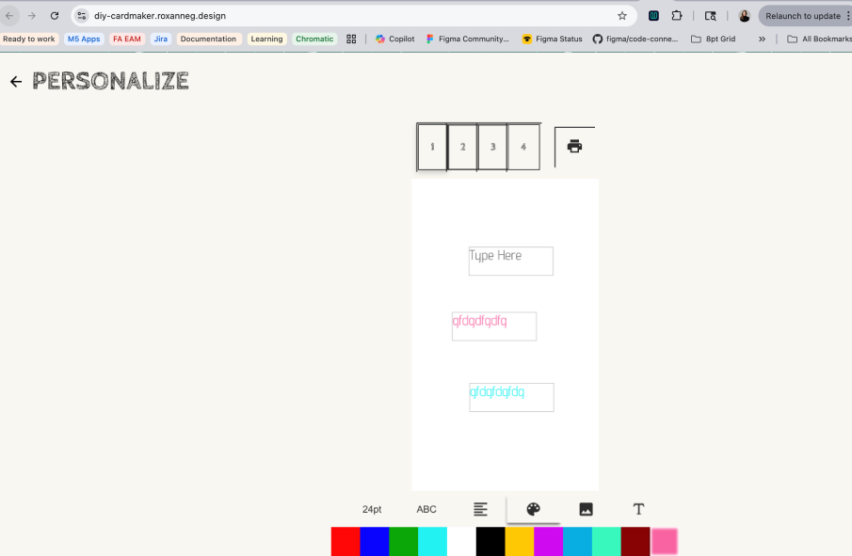Open the Jira bookmark

click(160, 39)
